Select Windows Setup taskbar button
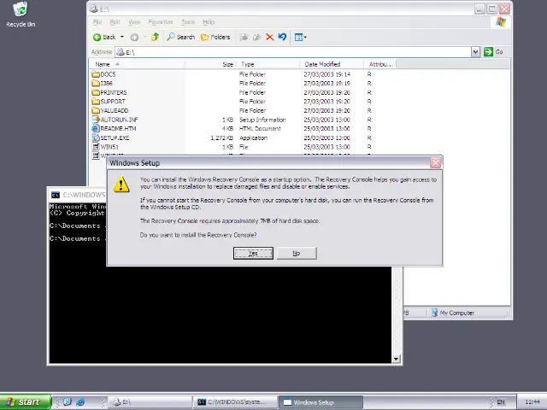This screenshot has width=547, height=410. [x=321, y=402]
